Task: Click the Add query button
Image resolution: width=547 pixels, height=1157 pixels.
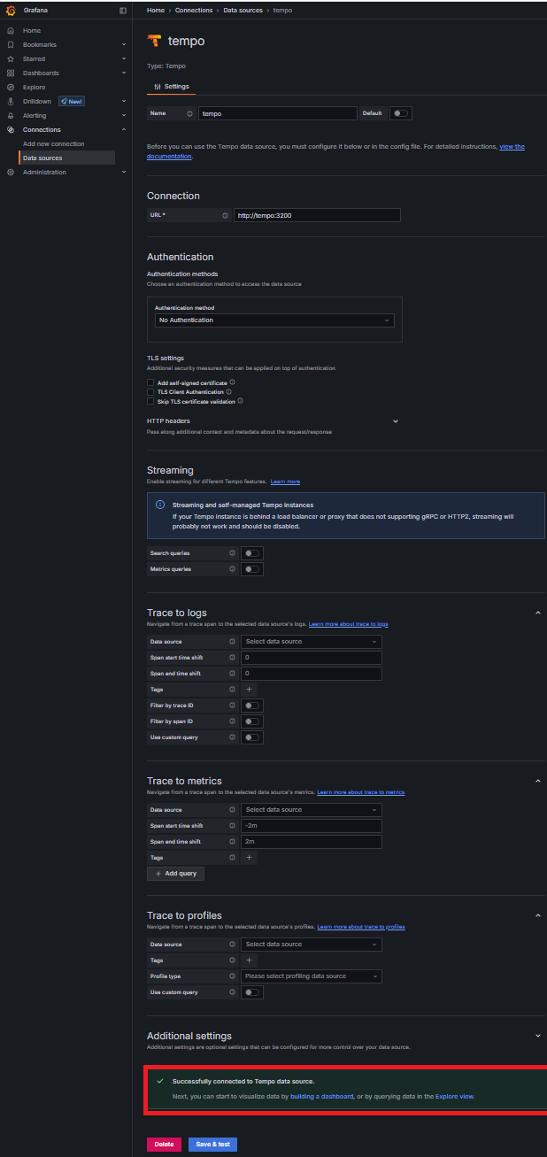Action: click(x=175, y=874)
